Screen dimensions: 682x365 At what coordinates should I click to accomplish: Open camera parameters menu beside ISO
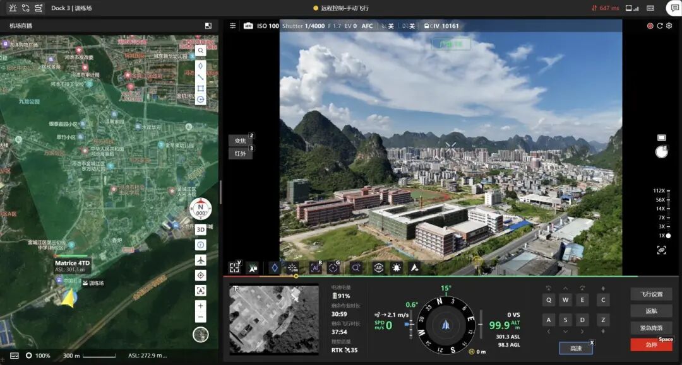(x=233, y=26)
